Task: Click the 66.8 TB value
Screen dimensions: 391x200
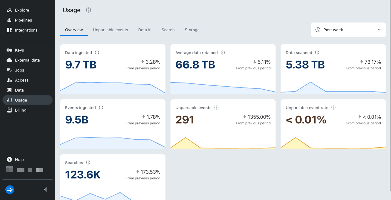Action: click(x=195, y=65)
